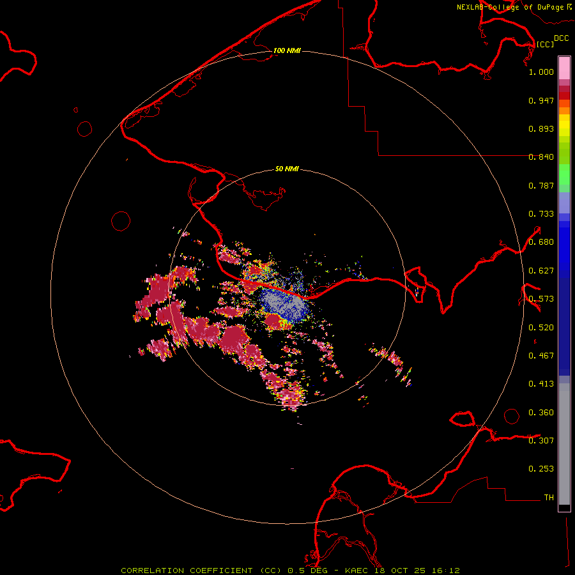This screenshot has width=575, height=575.
Task: Select the "0.307" legend value
Action: coord(541,441)
